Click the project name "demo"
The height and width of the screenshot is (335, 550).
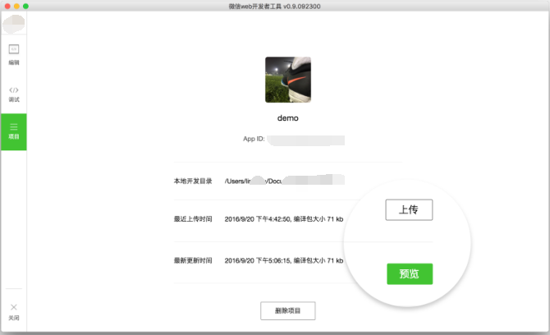[x=287, y=118]
